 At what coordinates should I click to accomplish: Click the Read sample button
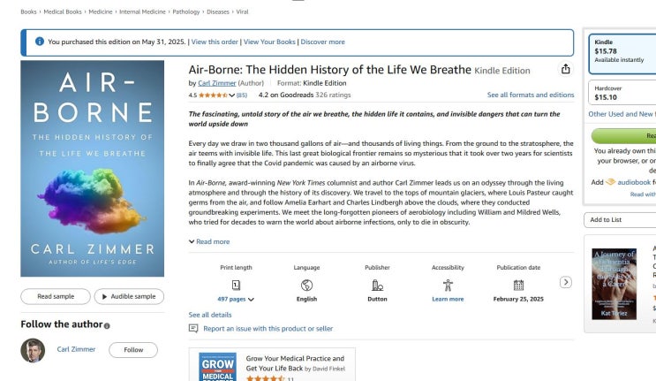(x=55, y=296)
